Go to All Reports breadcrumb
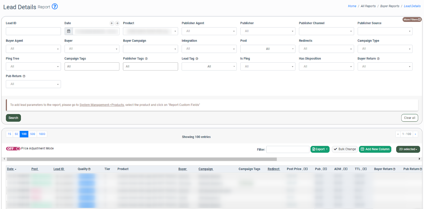This screenshot has width=424, height=209. 368,6
